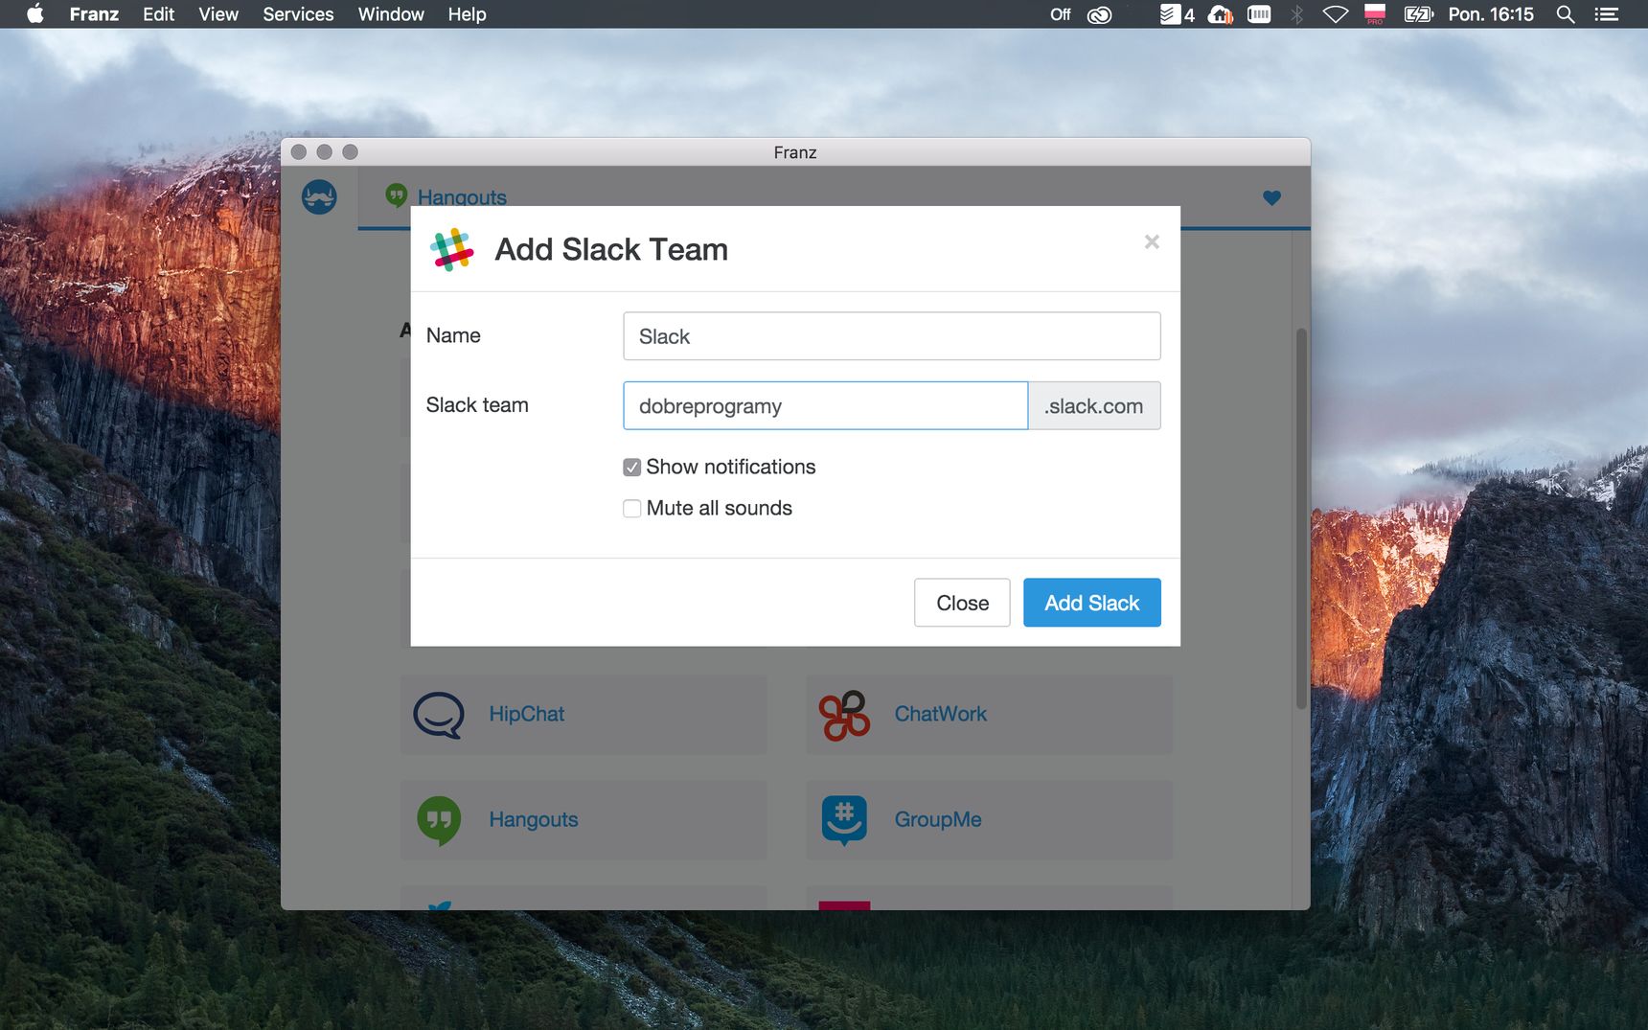Open the Help menu
This screenshot has width=1648, height=1030.
tap(467, 14)
